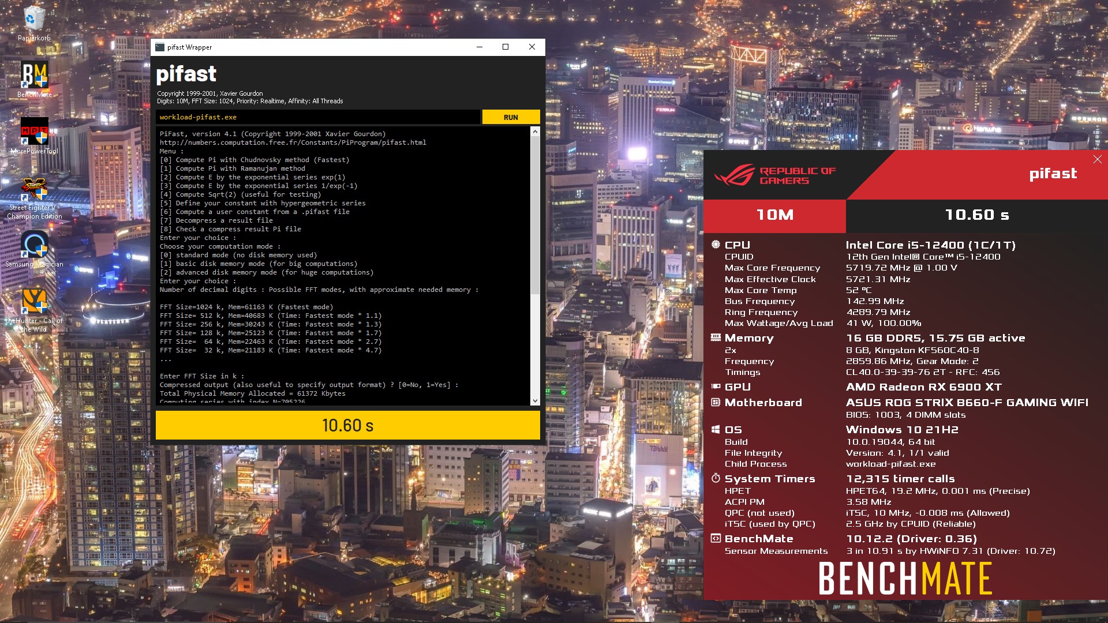Click the 10.0.19044, 64 bit build value
Image resolution: width=1108 pixels, height=623 pixels.
(890, 442)
